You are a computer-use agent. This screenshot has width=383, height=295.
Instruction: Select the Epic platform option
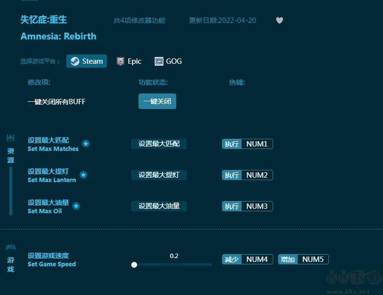click(129, 61)
